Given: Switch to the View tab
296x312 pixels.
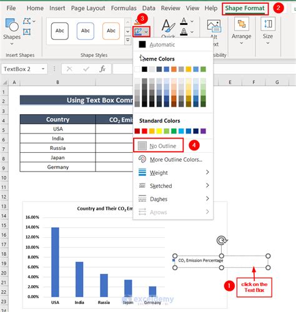Looking at the screenshot, I should coord(192,8).
